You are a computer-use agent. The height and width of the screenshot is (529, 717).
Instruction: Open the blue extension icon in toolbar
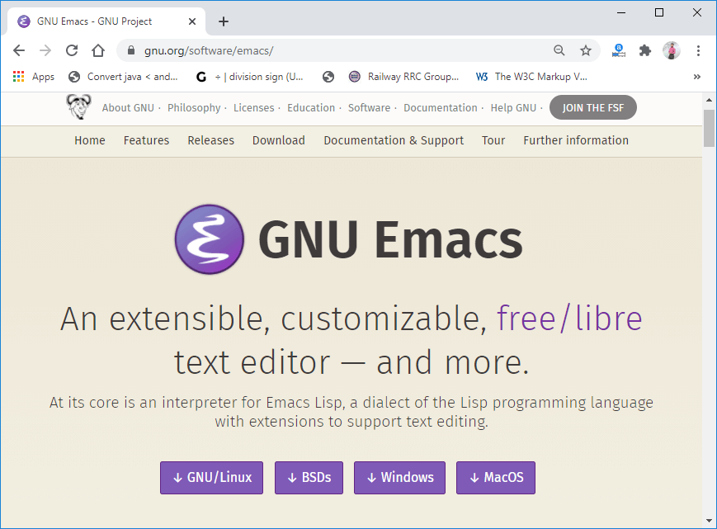tap(619, 50)
